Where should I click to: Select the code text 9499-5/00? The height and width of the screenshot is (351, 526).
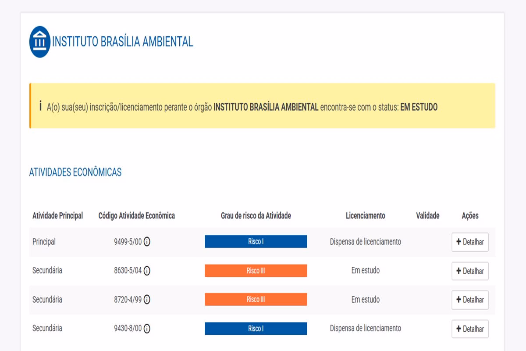click(x=128, y=242)
